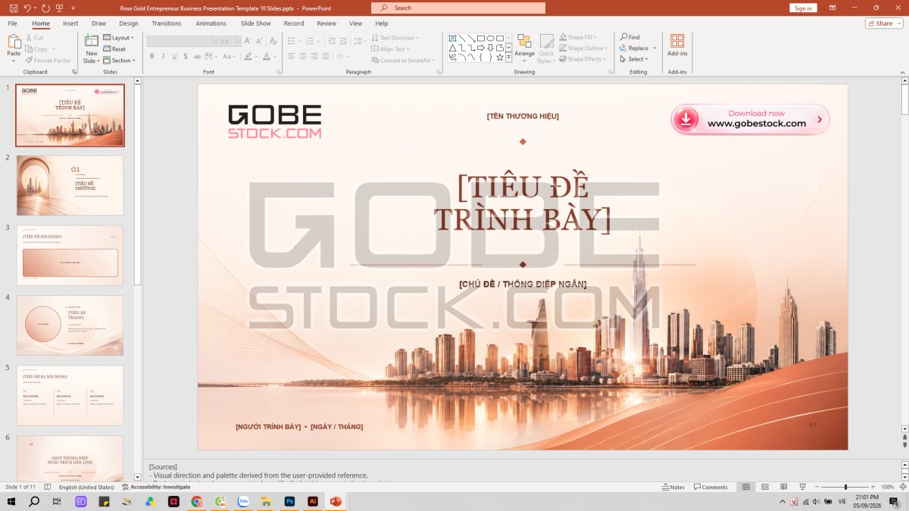Undo the last action

click(x=27, y=8)
